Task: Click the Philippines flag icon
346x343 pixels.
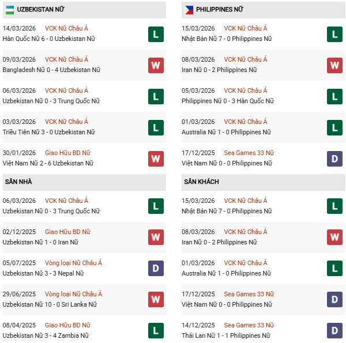Action: [188, 10]
